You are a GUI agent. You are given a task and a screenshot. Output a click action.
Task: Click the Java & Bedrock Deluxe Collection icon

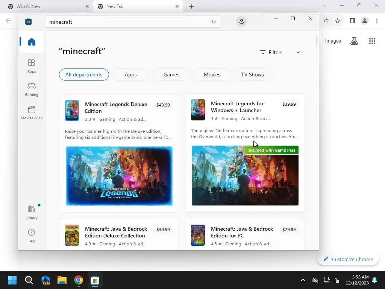(x=72, y=235)
